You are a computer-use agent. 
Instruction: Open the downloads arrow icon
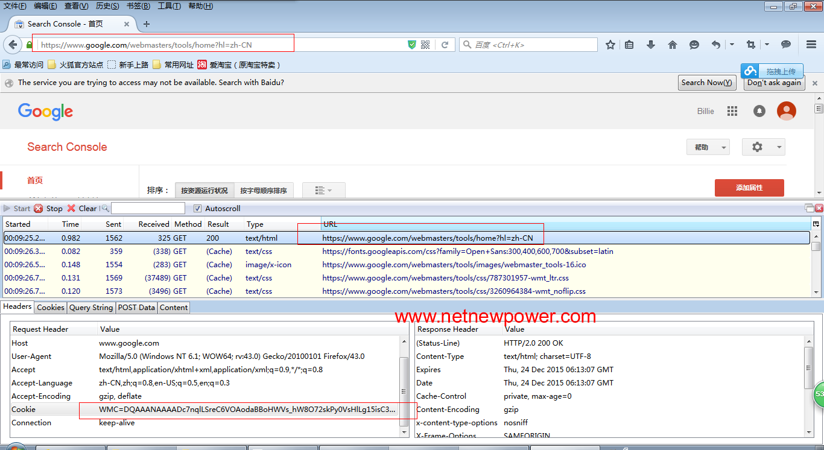point(651,45)
